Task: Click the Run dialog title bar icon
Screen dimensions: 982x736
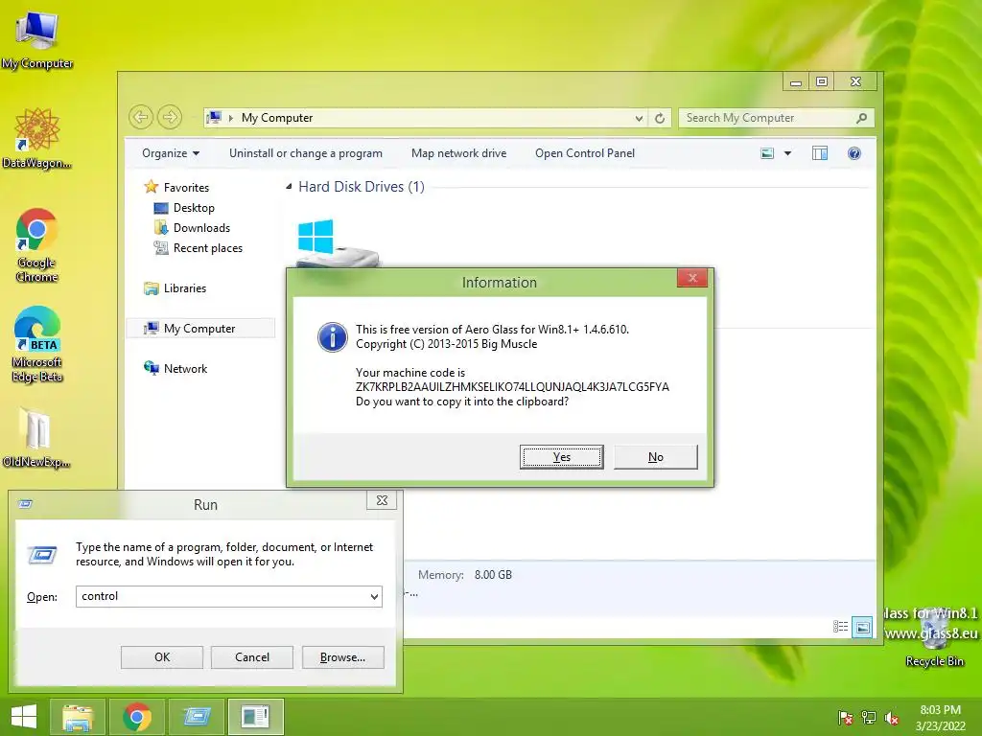Action: [25, 504]
